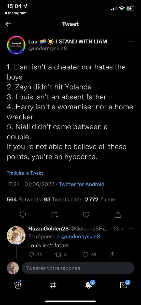
Task: Reply to HazzaGolden28's comment with 23 replies
Action: coord(35,254)
